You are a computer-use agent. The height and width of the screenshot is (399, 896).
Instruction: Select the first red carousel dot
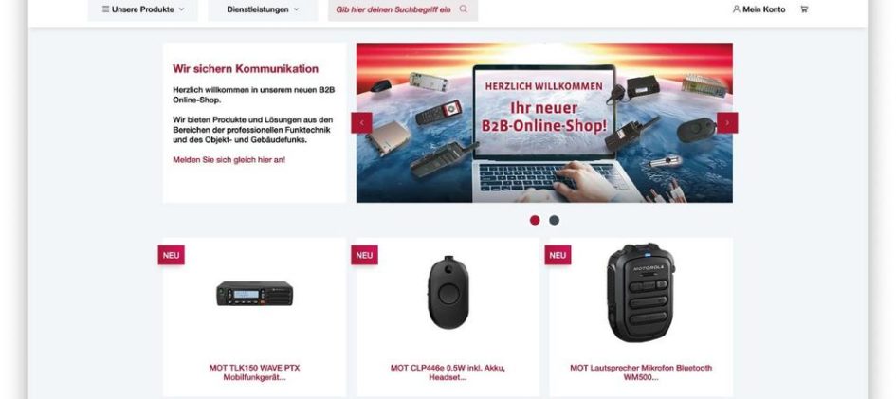click(x=535, y=220)
